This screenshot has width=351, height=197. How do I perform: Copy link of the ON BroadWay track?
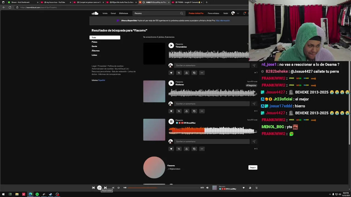point(194,149)
